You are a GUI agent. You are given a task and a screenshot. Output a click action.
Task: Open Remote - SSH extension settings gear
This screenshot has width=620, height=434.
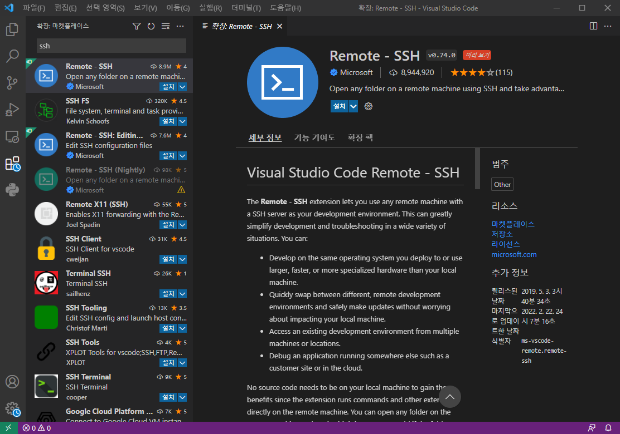click(x=368, y=106)
